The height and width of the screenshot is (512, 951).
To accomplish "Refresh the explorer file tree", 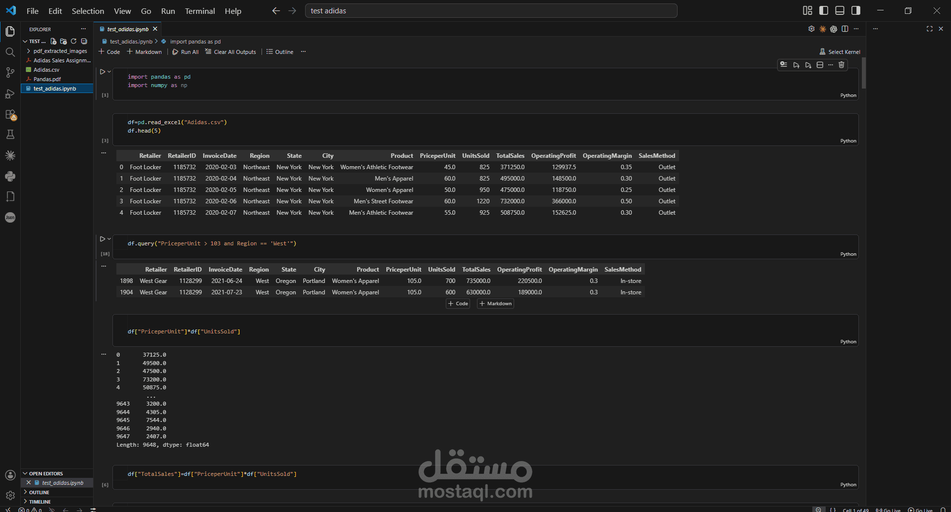I will click(x=74, y=42).
